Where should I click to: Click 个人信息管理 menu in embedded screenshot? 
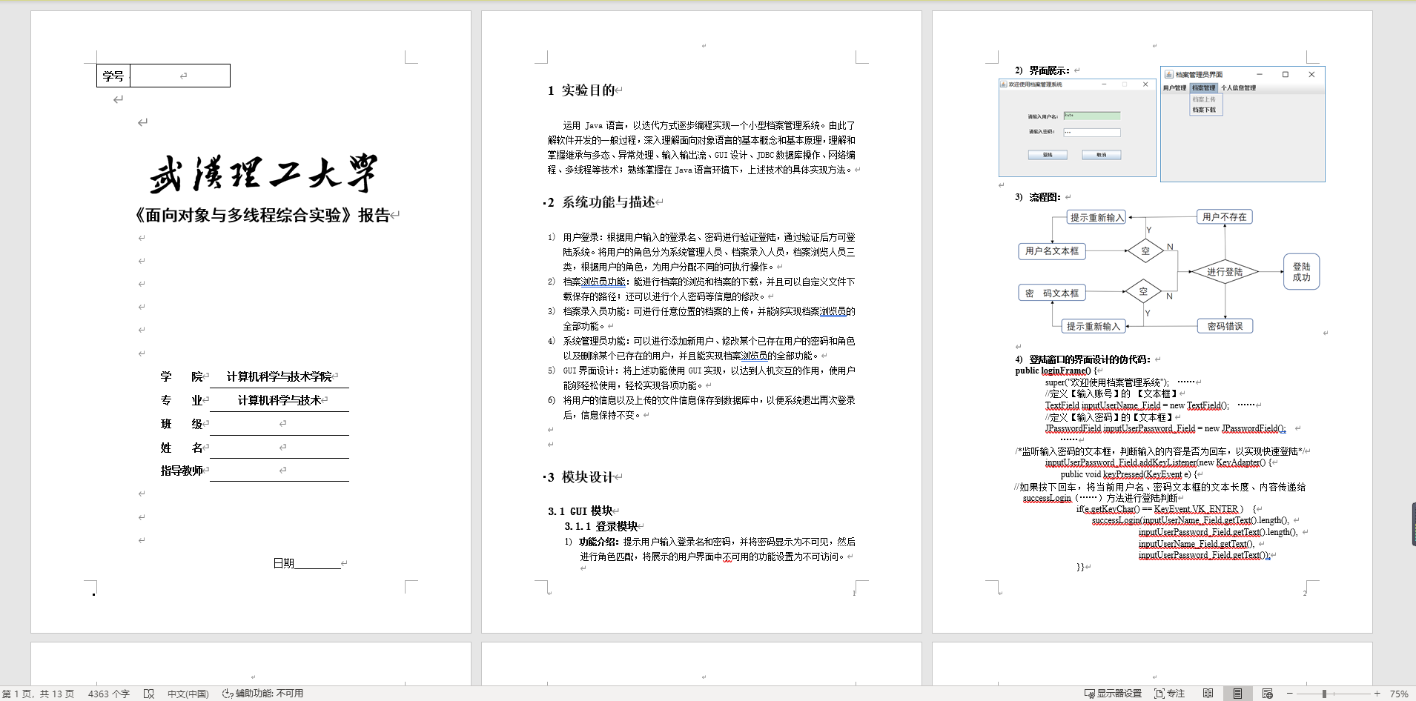(x=1238, y=87)
